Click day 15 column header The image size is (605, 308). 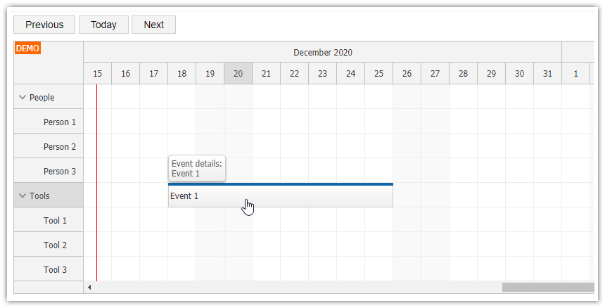(97, 73)
